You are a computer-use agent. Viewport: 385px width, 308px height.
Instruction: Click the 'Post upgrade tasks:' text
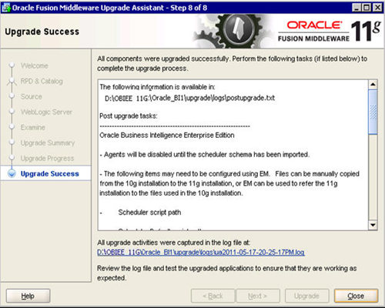point(129,115)
